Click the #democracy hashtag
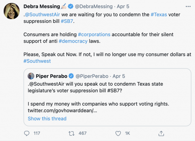 click(x=73, y=41)
